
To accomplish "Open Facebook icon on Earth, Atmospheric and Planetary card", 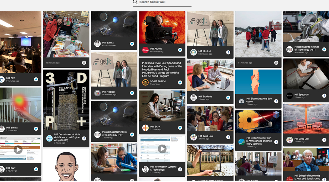I will tap(276, 142).
